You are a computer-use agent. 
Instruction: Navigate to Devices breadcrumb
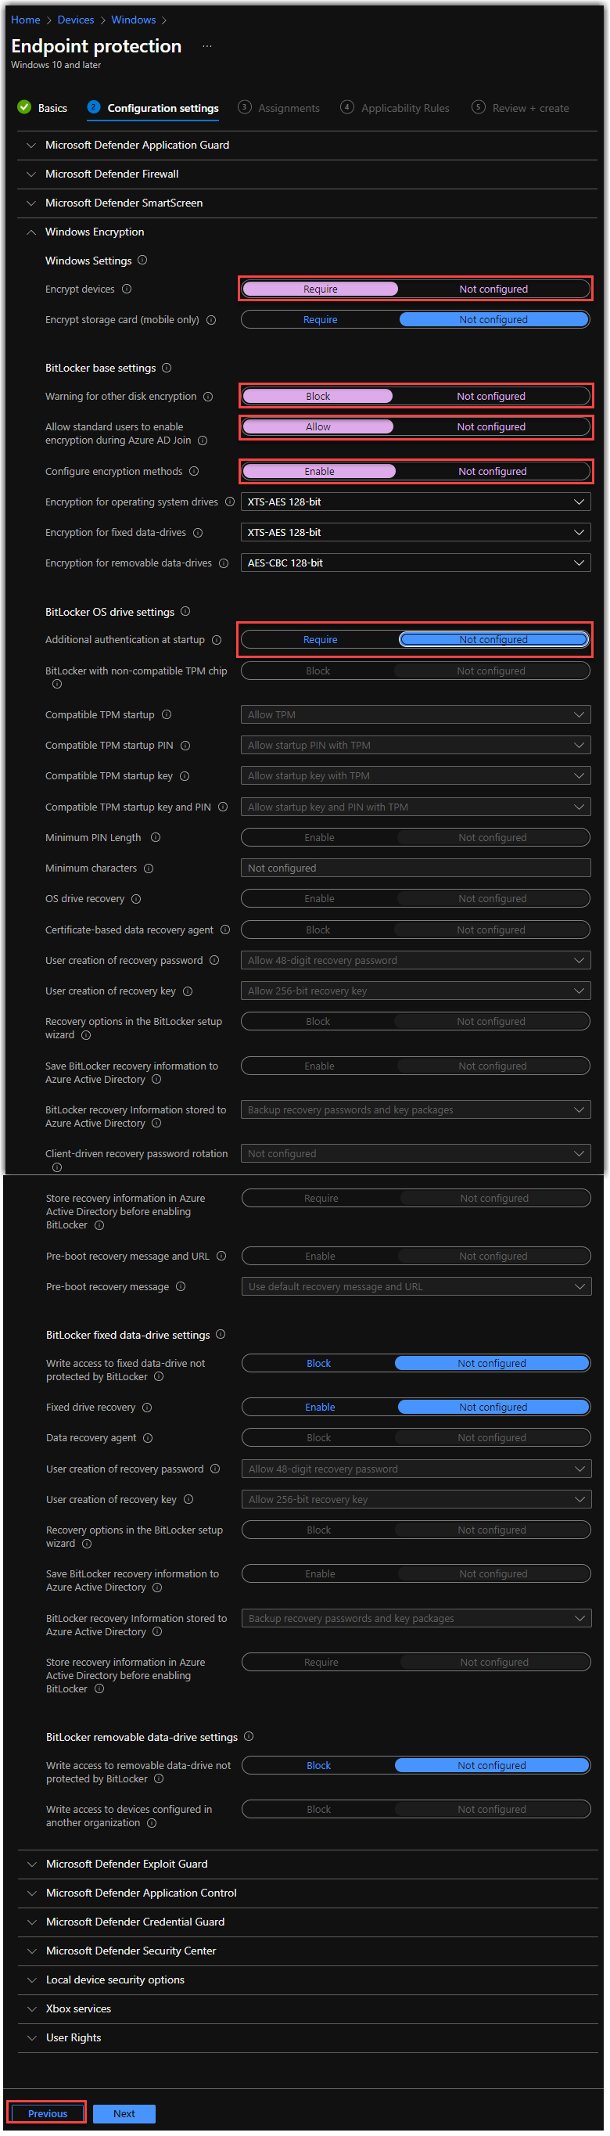(x=75, y=20)
